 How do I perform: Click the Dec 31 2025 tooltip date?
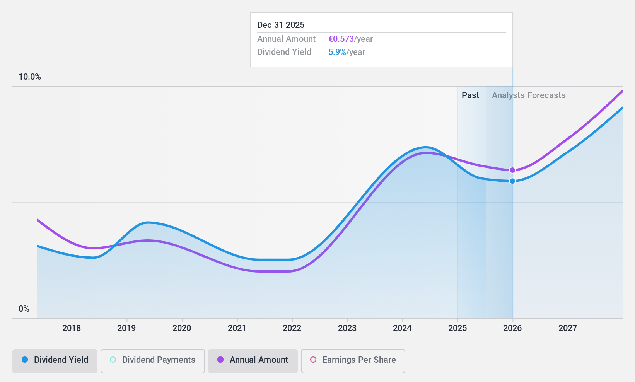pyautogui.click(x=281, y=25)
